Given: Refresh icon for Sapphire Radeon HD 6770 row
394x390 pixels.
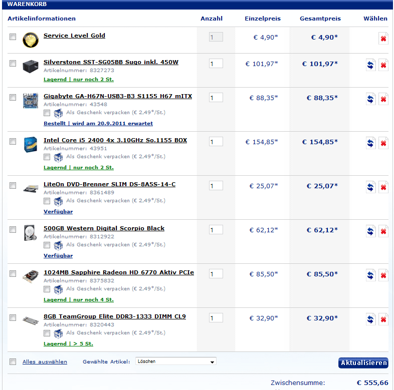Looking at the screenshot, I should pos(370,275).
